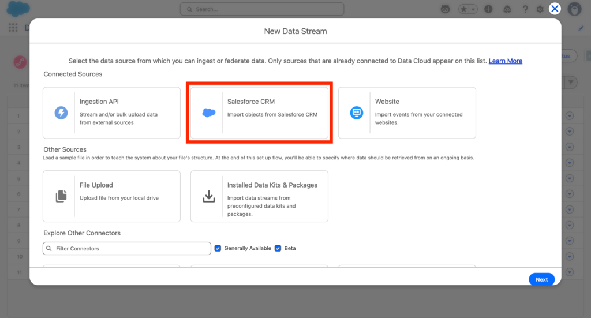The height and width of the screenshot is (318, 591).
Task: Click the Global Actions plus icon
Action: (x=488, y=9)
